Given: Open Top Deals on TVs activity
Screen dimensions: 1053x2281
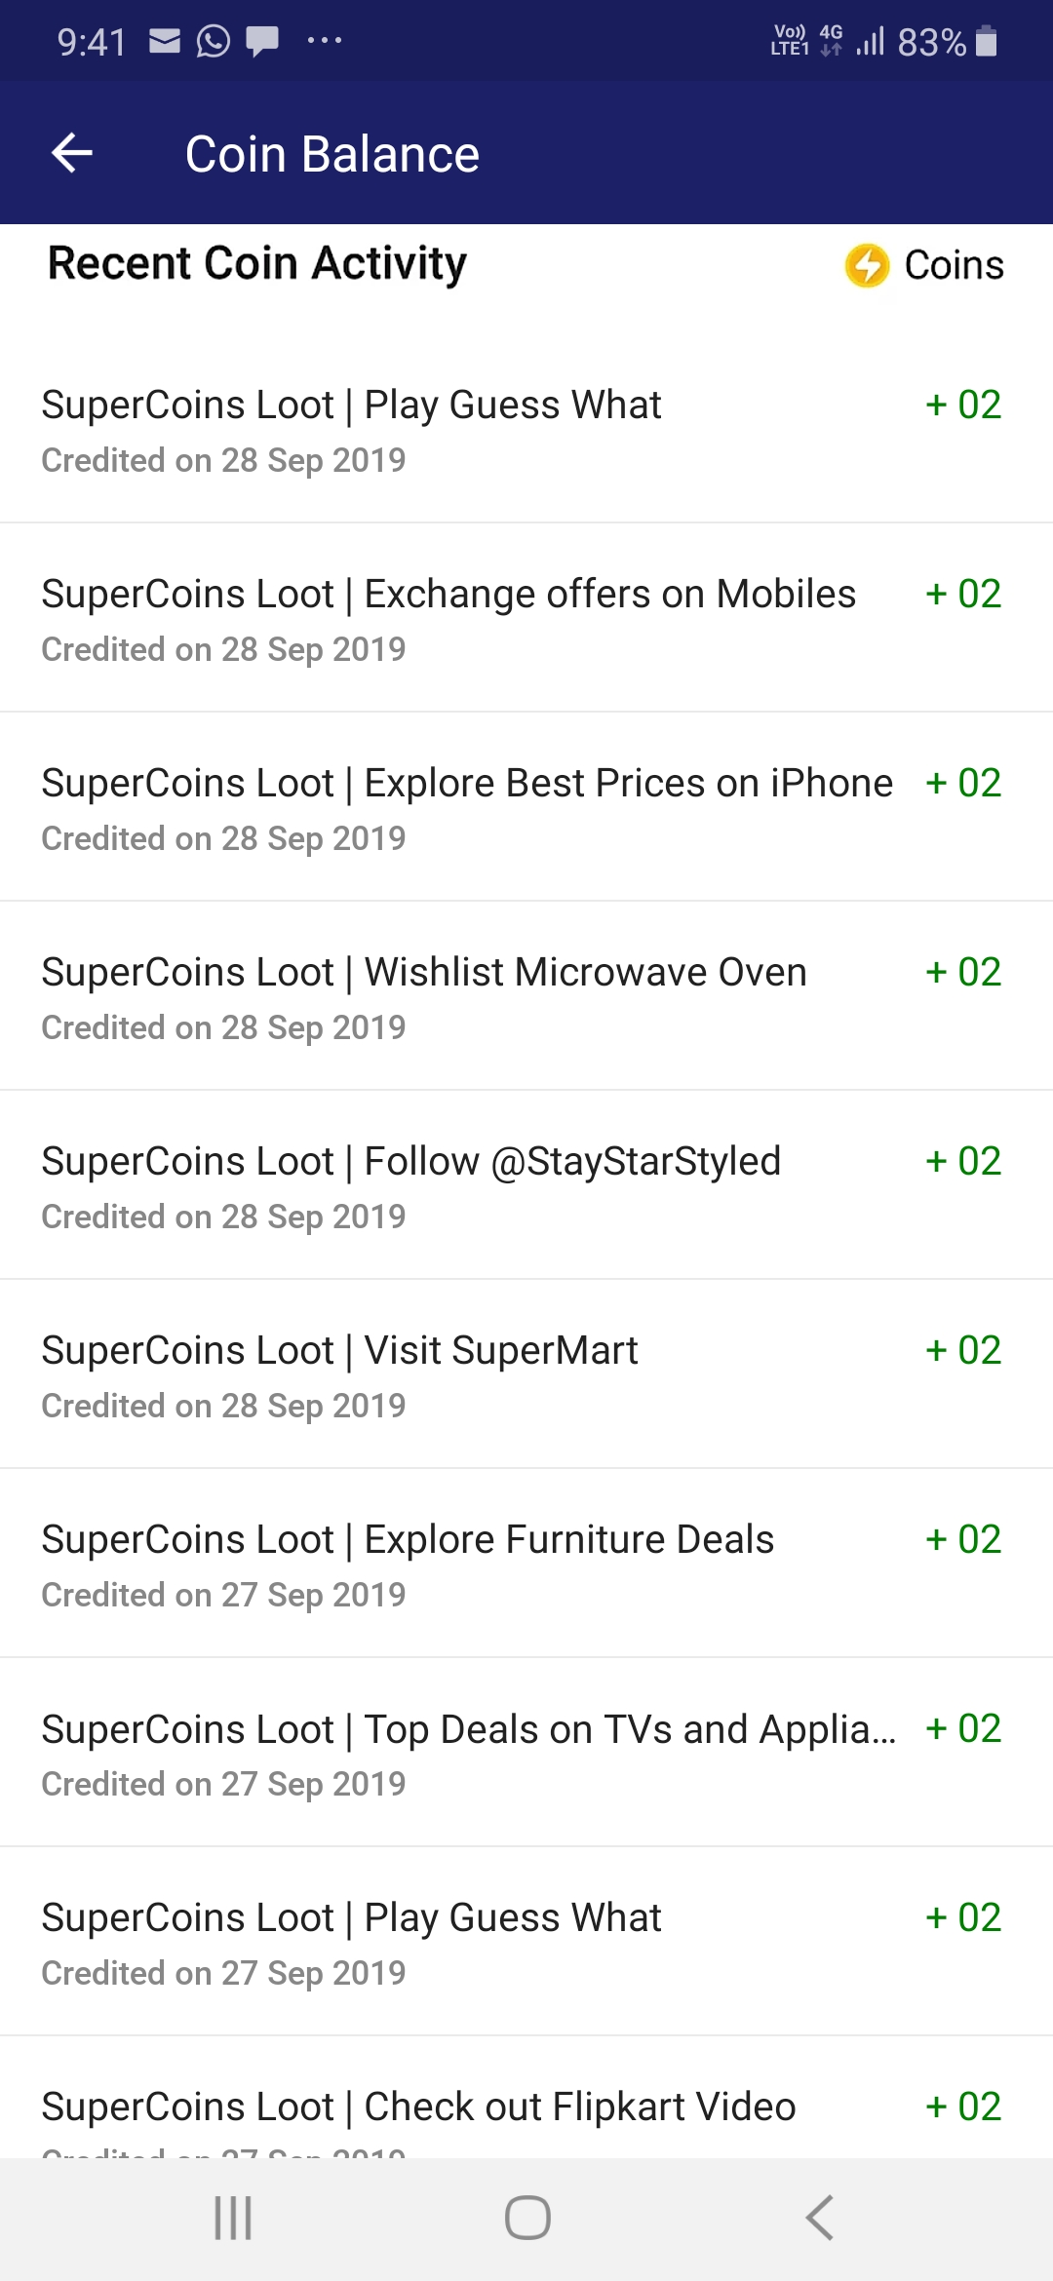Looking at the screenshot, I should (526, 1753).
